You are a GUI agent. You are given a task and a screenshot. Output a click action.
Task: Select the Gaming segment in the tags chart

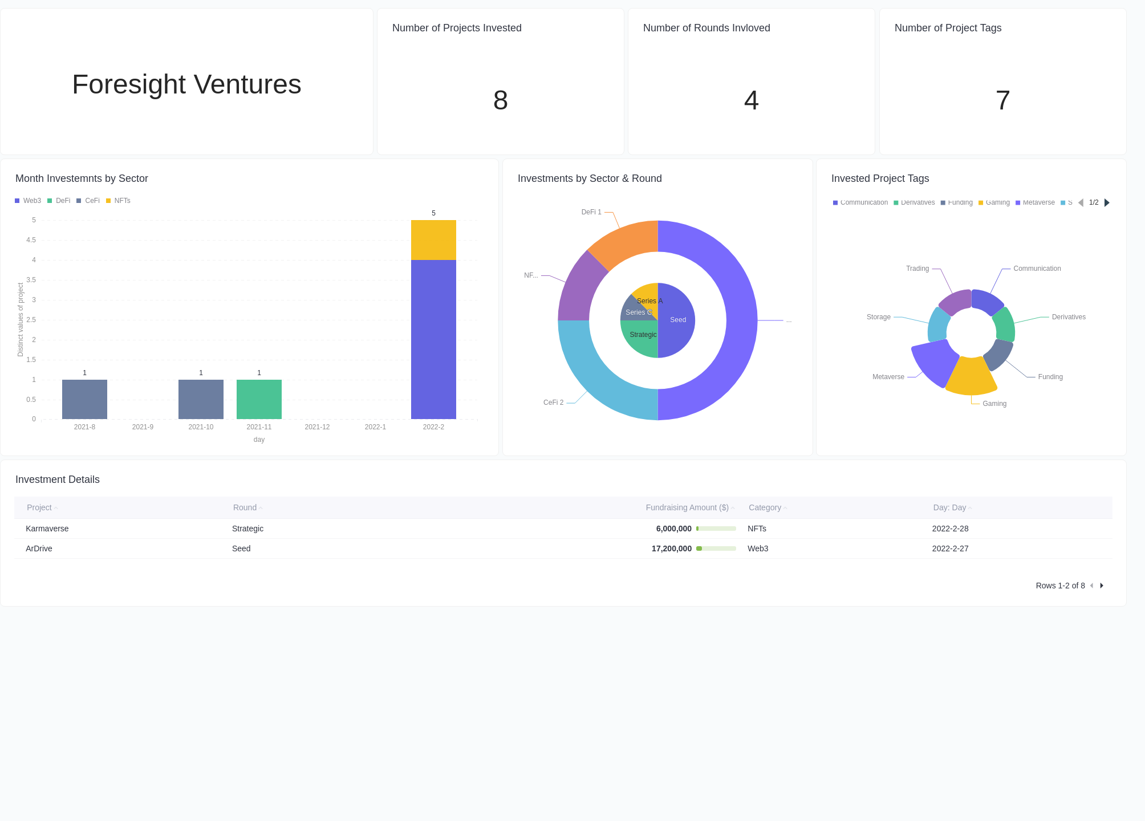point(971,376)
